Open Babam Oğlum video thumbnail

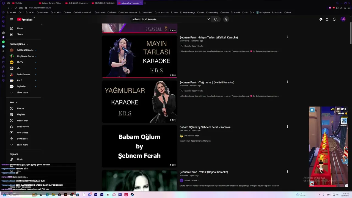click(x=139, y=146)
